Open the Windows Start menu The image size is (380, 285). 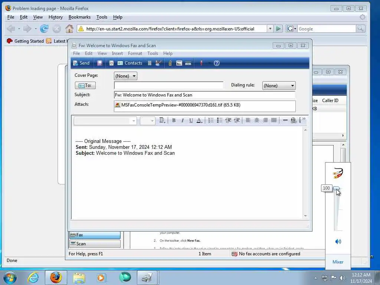10,278
